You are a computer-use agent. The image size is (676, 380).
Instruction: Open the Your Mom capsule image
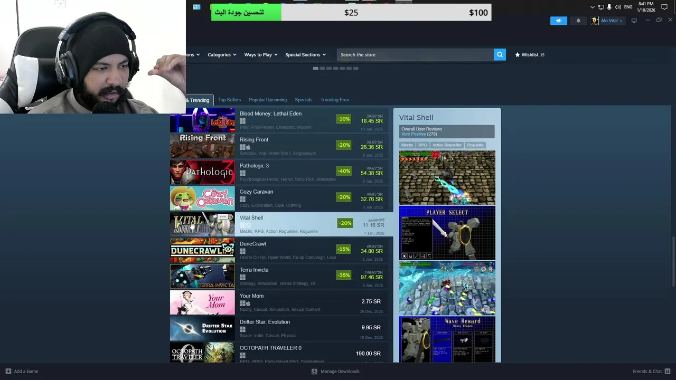(202, 302)
